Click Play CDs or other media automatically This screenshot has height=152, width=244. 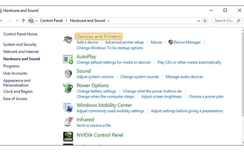(189, 62)
